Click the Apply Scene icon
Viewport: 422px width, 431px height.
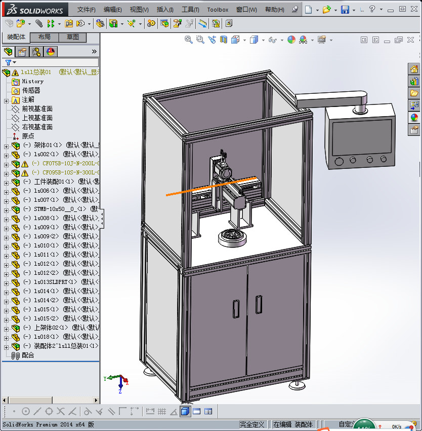[303, 40]
